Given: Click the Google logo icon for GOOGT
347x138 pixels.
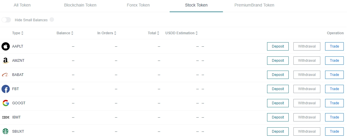Looking at the screenshot, I should [6, 103].
